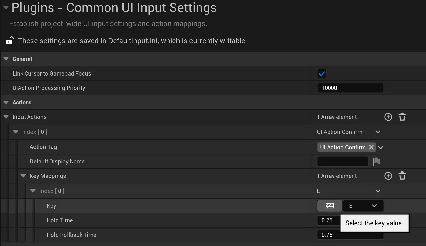Clear the UI.Action.Confirm tag with X
This screenshot has height=246, width=426.
click(371, 147)
